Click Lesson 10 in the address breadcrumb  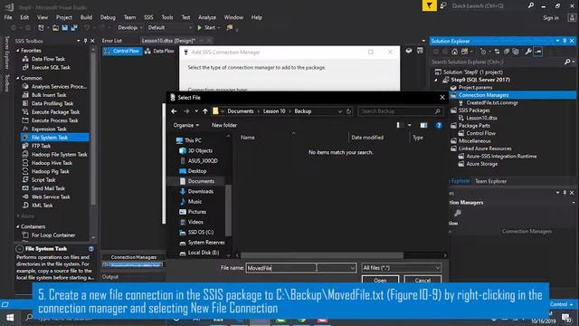pos(274,111)
